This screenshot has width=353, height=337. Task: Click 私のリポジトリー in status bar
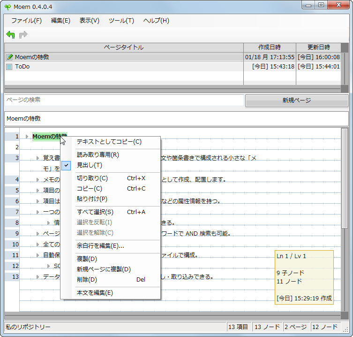[x=28, y=327]
